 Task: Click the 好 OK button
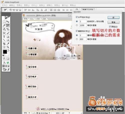(113, 17)
